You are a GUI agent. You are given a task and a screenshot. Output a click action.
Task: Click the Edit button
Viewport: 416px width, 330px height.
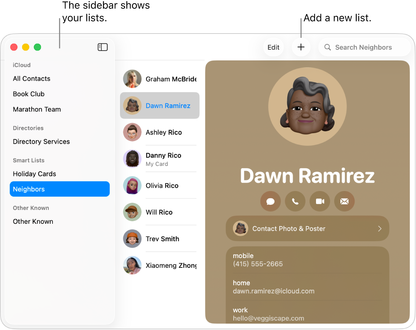coord(273,47)
